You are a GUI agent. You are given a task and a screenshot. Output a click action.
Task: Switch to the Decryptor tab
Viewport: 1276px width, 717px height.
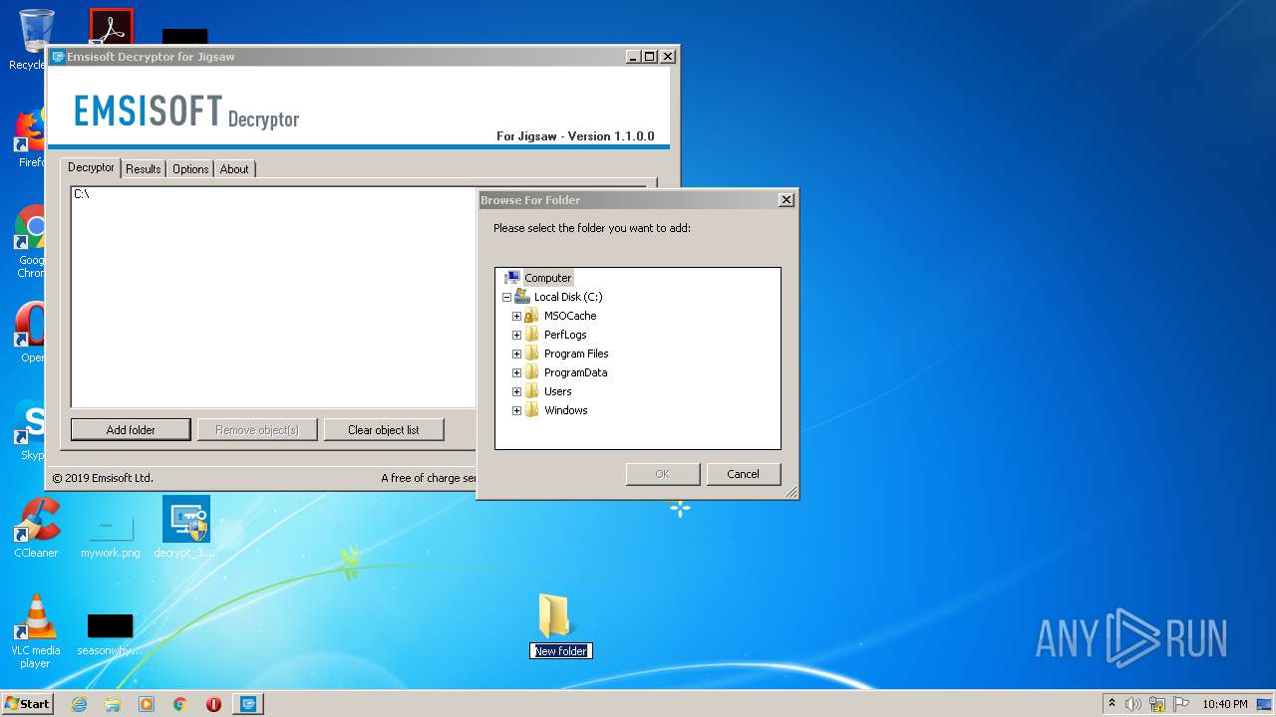(91, 167)
